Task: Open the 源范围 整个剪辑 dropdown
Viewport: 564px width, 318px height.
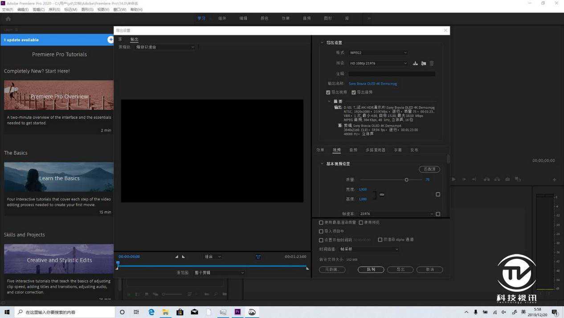Action: click(219, 273)
